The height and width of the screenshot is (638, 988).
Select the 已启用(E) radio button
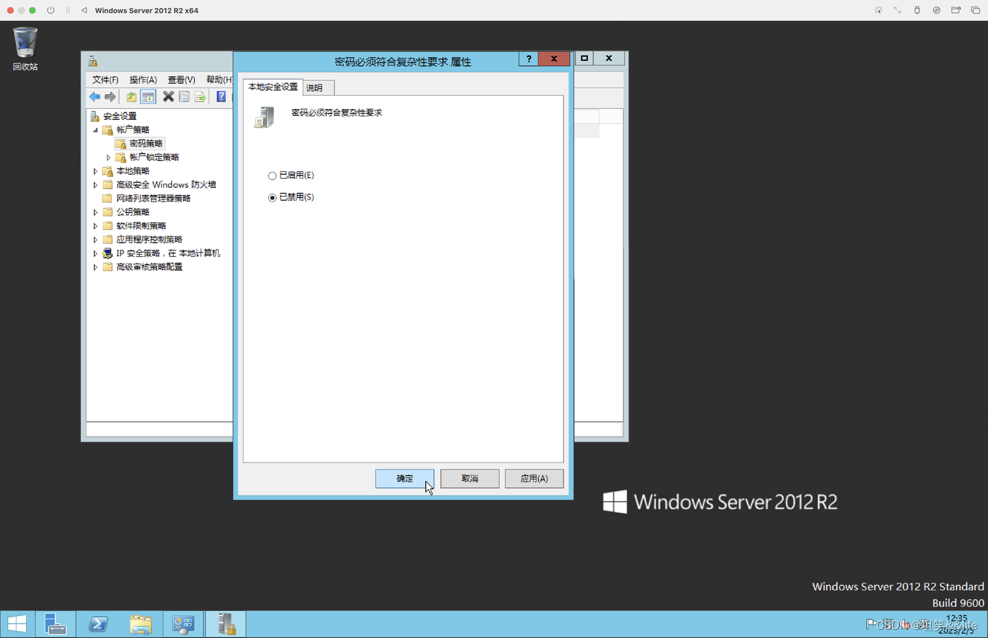272,176
